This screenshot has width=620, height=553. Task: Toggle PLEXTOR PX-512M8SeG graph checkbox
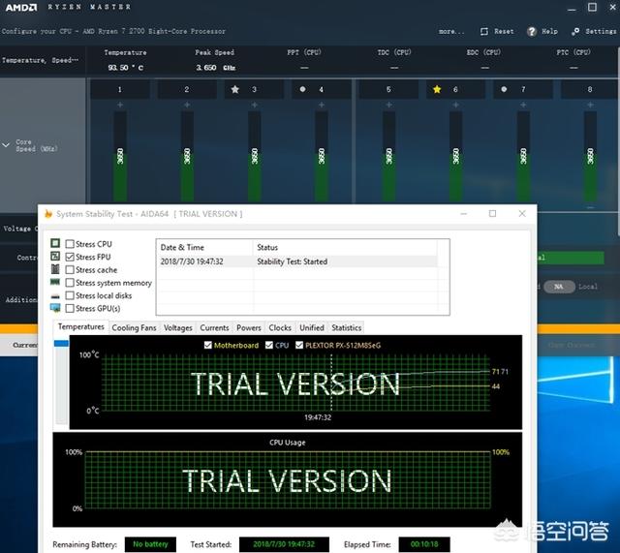pyautogui.click(x=299, y=345)
